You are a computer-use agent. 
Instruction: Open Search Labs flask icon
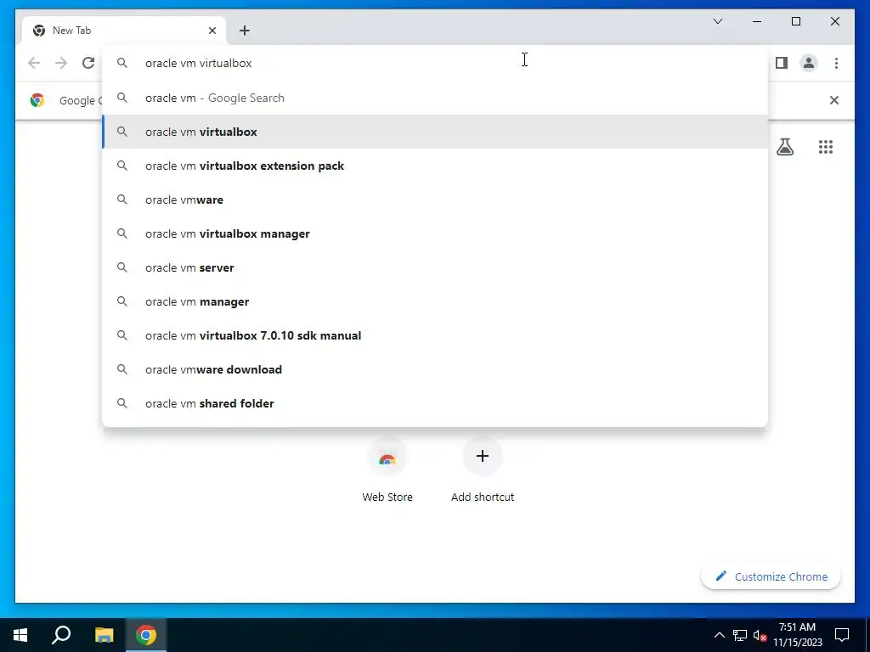(785, 147)
